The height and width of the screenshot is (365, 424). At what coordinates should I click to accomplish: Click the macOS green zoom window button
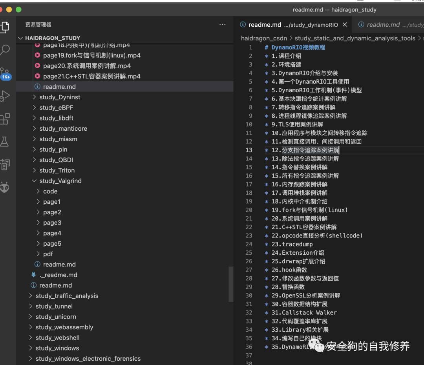pyautogui.click(x=19, y=9)
